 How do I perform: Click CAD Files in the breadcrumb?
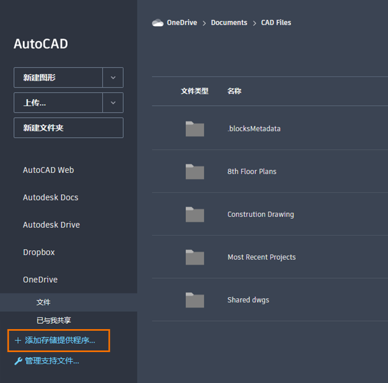(276, 23)
